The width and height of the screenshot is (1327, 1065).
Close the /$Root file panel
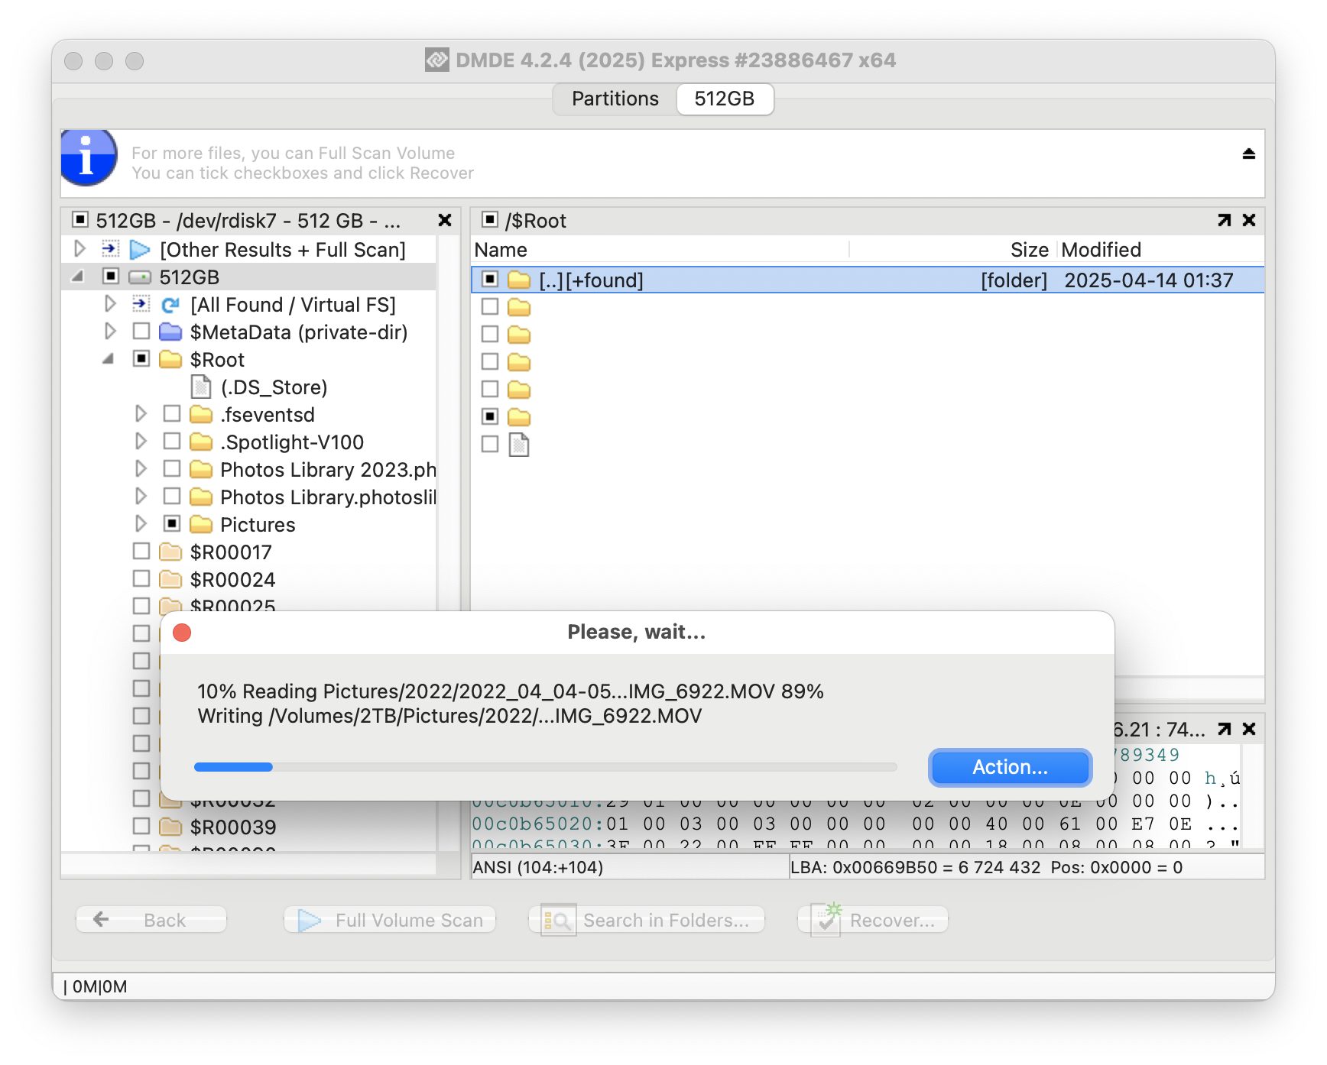click(1249, 220)
